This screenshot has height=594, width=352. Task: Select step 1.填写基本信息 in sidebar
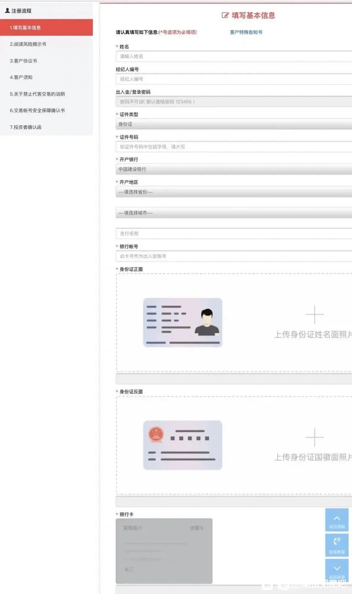(x=46, y=27)
